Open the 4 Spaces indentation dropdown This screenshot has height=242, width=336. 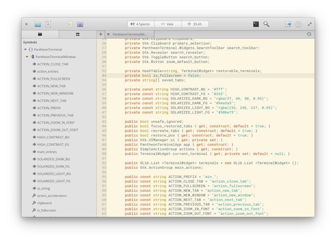[x=141, y=24]
